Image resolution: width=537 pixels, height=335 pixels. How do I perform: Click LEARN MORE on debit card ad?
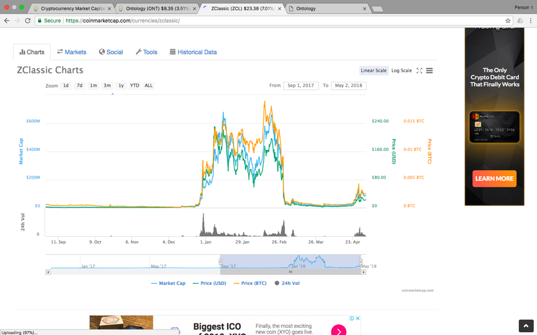[494, 179]
